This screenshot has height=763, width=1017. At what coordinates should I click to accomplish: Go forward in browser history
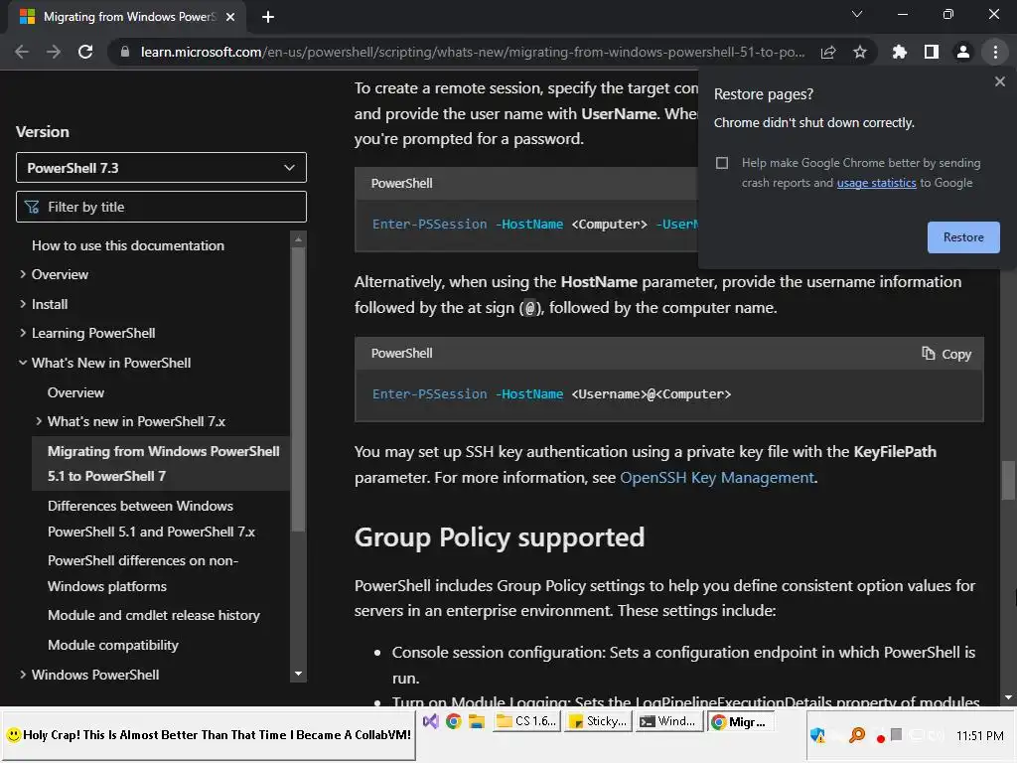point(54,52)
